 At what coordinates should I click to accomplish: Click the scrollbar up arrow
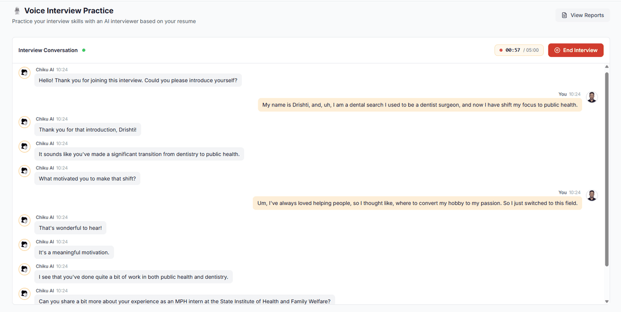pyautogui.click(x=606, y=66)
